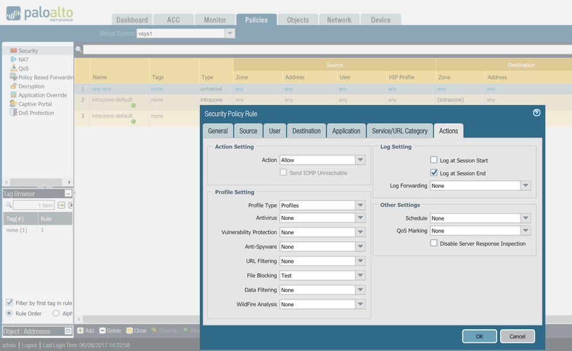
Task: Select the Decryption padlock icon
Action: coord(13,86)
